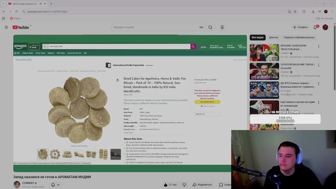Open the three-dot menu for ЗОЛОТОЙ МАЛЬЧИК ТВИЧА video
This screenshot has height=189, width=336.
[319, 65]
